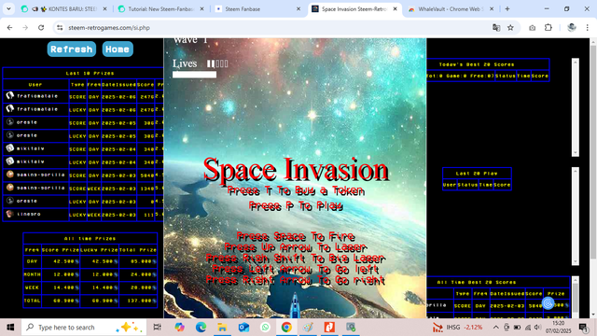
Task: Show hidden system tray icons
Action: (495, 328)
